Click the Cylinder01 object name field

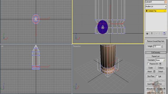tap(155, 2)
